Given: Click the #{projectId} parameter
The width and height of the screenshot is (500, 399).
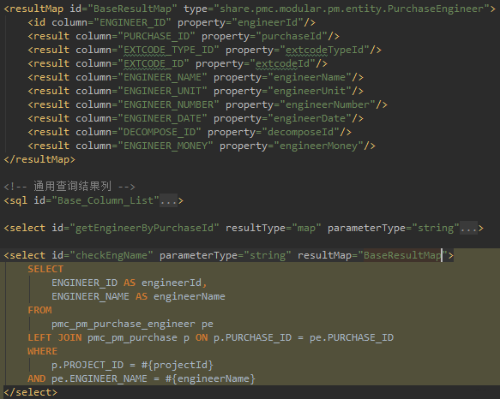Looking at the screenshot, I should click(x=178, y=365).
